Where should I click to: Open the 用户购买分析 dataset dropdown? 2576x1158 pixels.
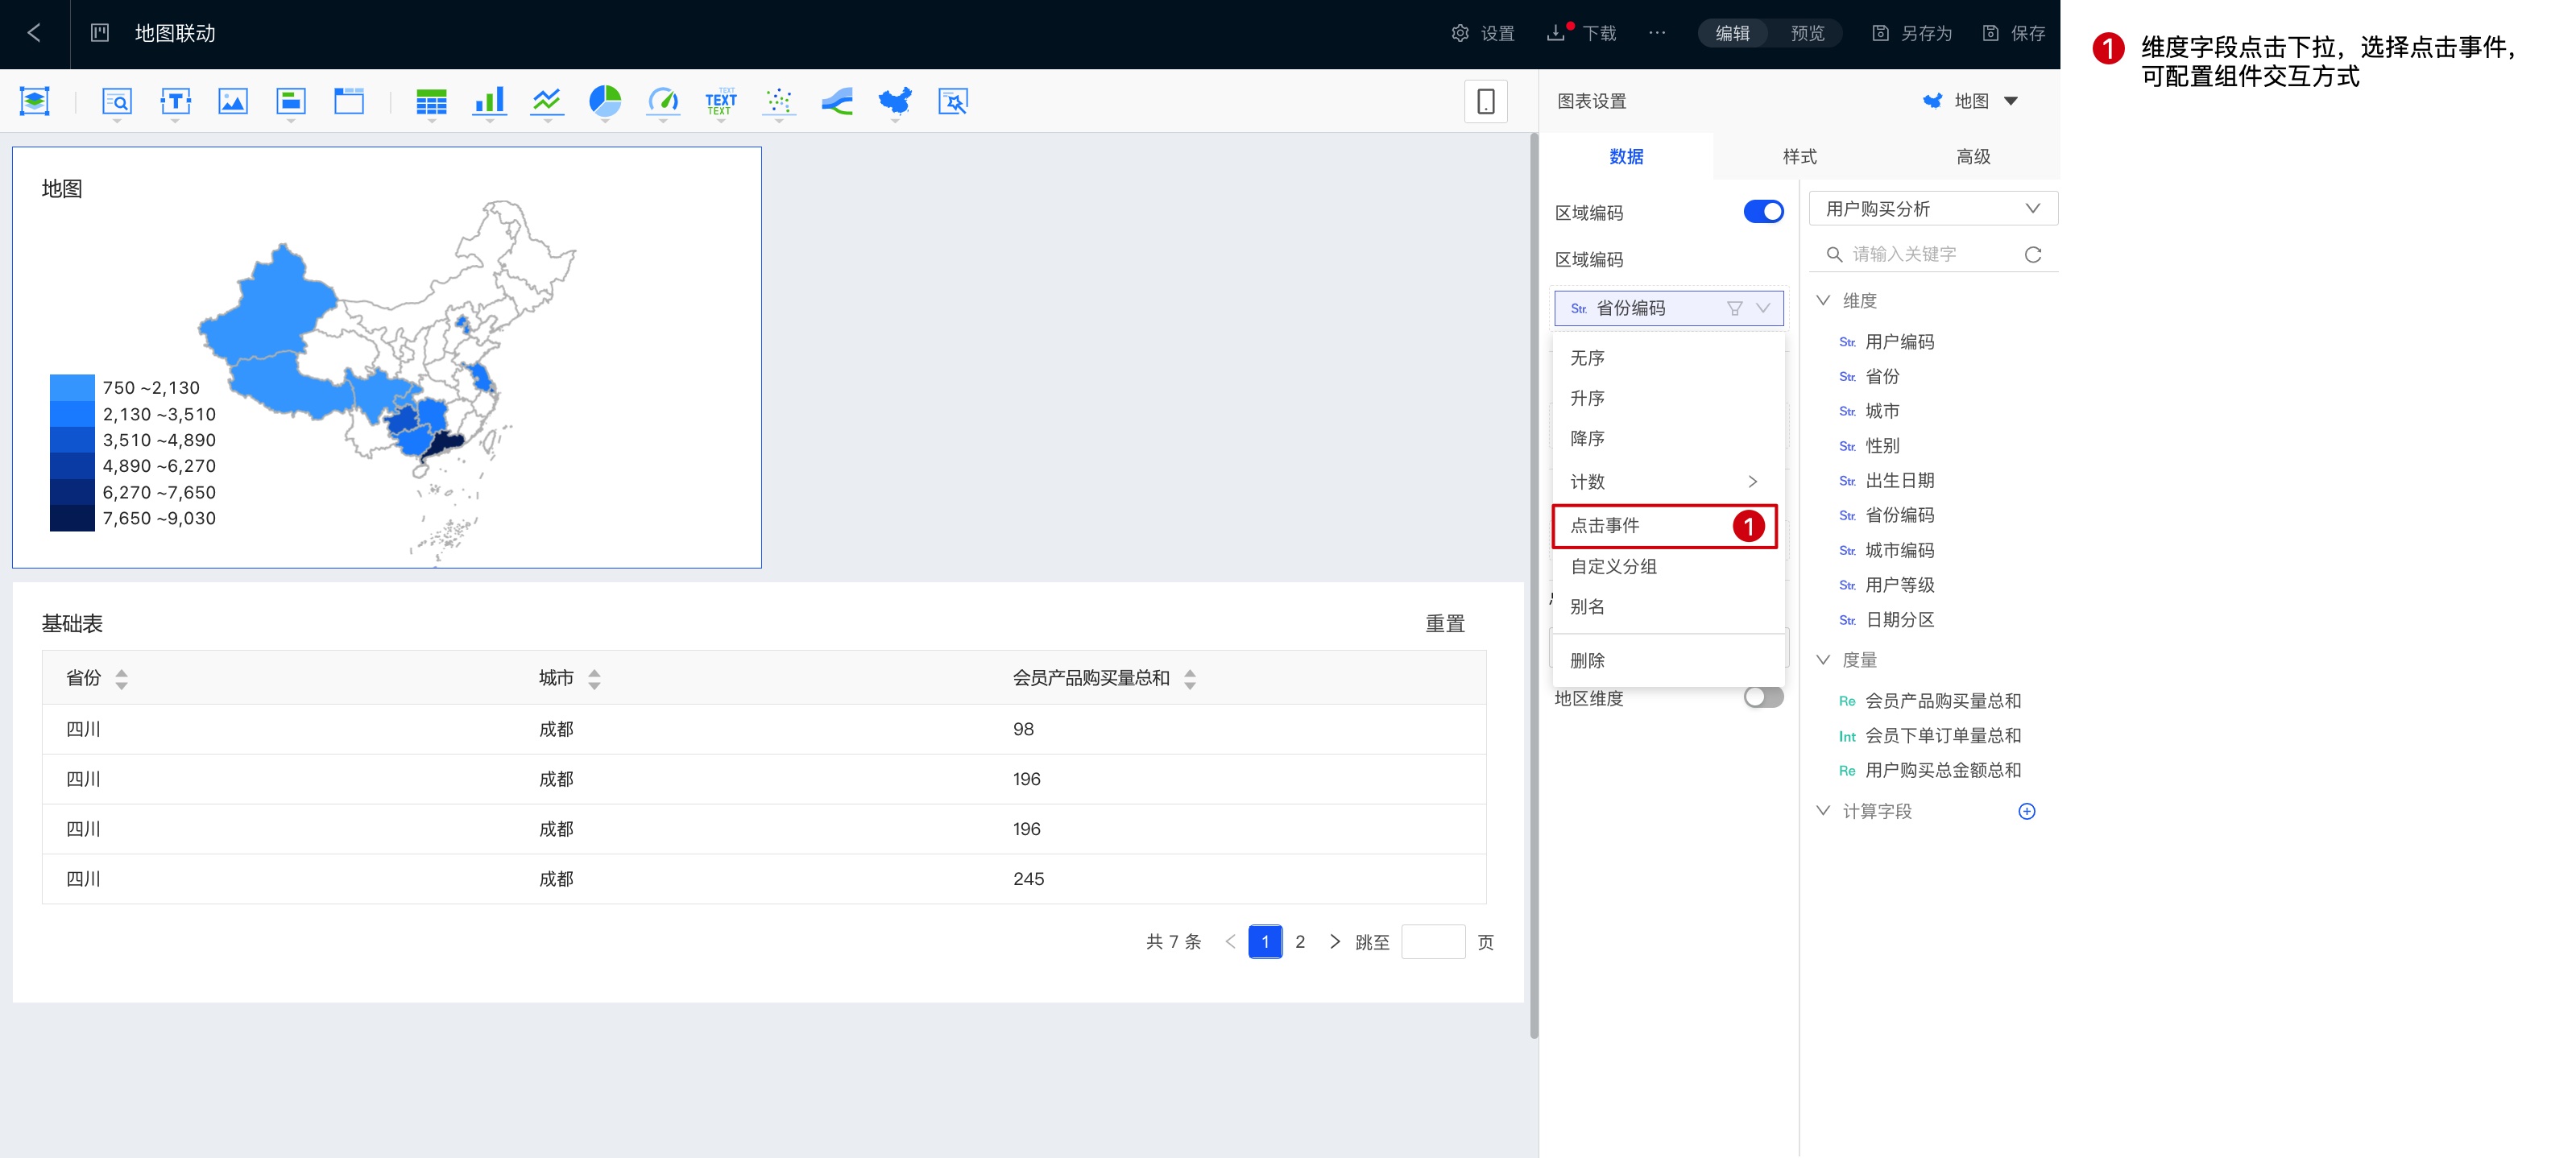(x=1933, y=209)
